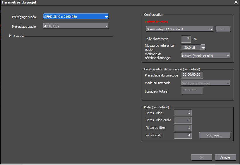Click the codec details ellipsis button
The width and height of the screenshot is (240, 165).
[x=223, y=29]
